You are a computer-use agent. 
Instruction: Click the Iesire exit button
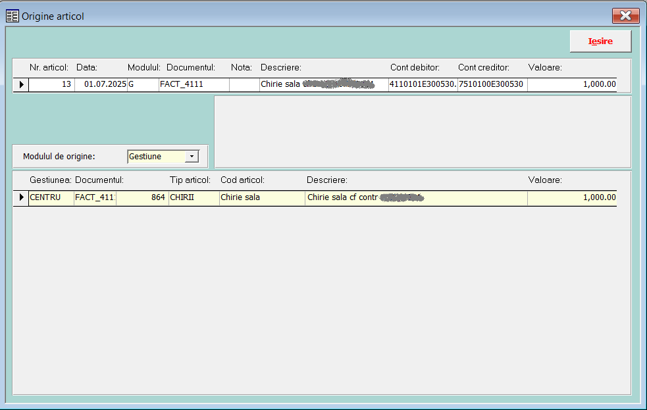tap(600, 41)
